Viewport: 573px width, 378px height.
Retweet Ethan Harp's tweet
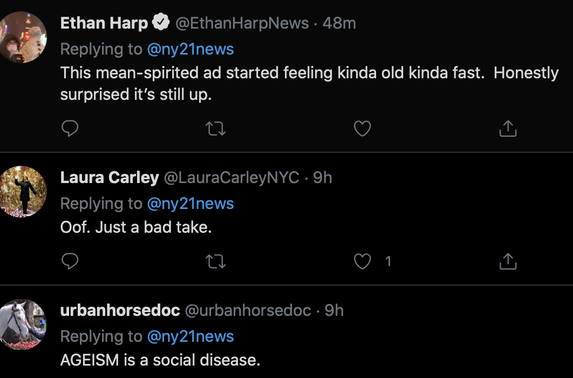[216, 129]
